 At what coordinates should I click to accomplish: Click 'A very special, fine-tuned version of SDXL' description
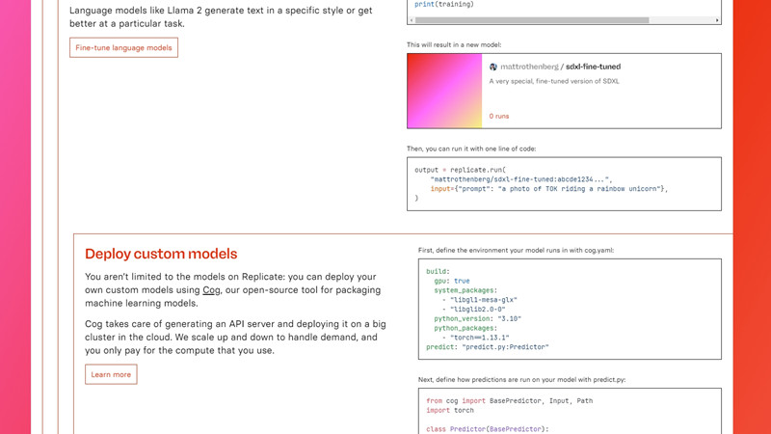pos(554,81)
